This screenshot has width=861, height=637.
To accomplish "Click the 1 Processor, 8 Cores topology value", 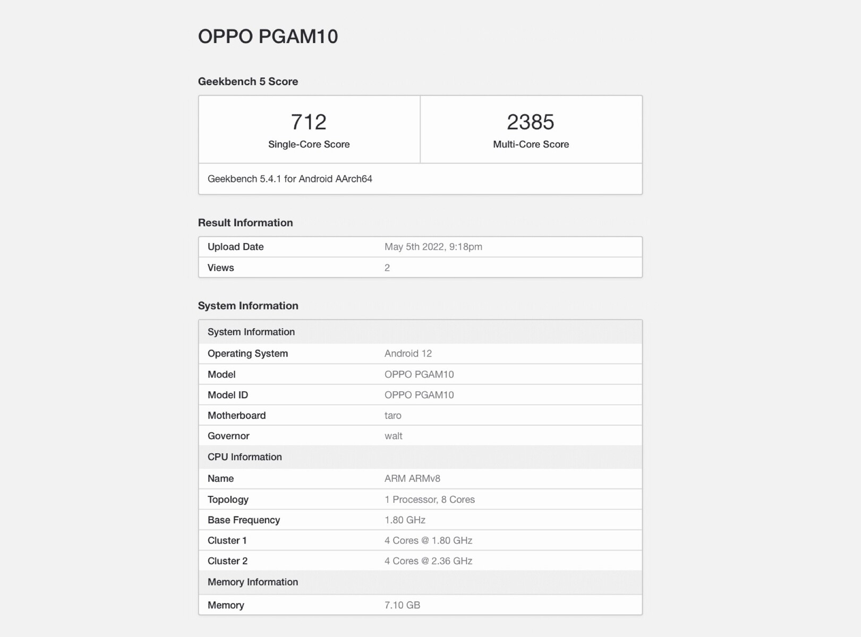I will [x=429, y=500].
